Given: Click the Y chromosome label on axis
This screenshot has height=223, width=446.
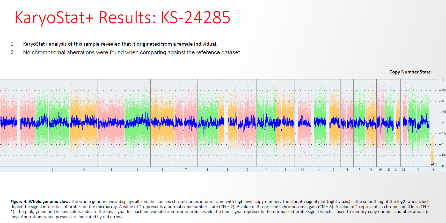Looking at the screenshot, I should (x=433, y=170).
